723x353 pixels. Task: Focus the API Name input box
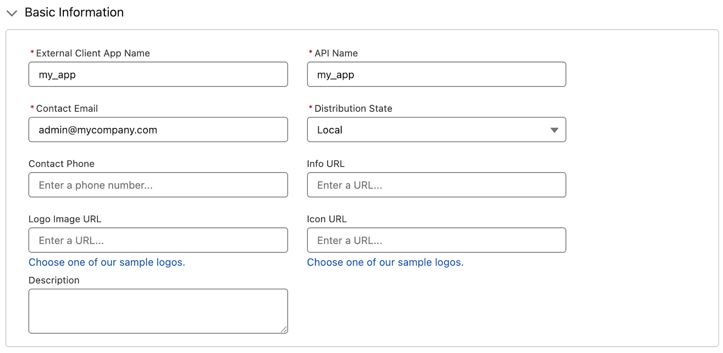pyautogui.click(x=437, y=75)
